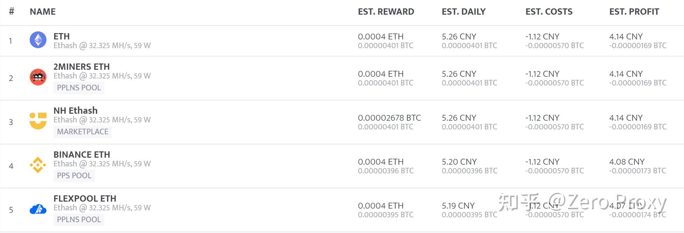Screen dimensions: 684x233
Task: Open the BINANCE ETH pool link
Action: 82,155
